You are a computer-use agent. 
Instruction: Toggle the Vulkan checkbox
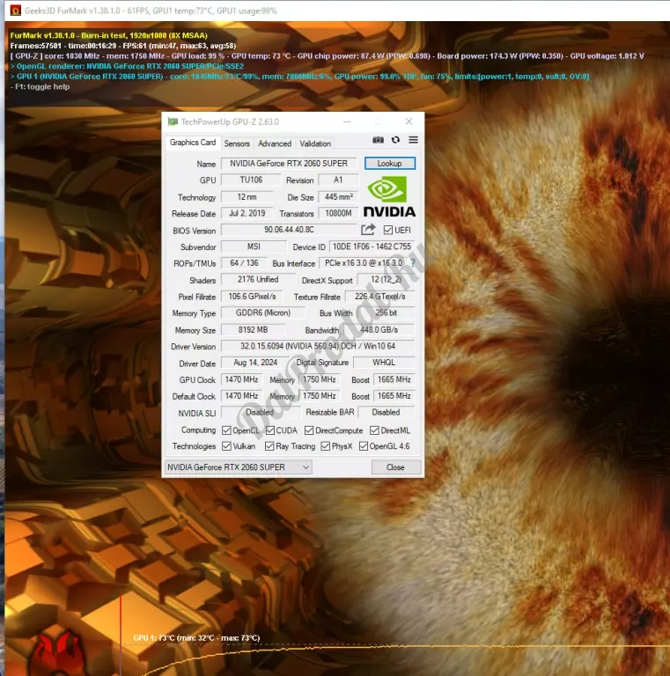226,446
